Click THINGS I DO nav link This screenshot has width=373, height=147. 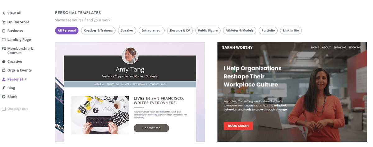pyautogui.click(x=113, y=84)
